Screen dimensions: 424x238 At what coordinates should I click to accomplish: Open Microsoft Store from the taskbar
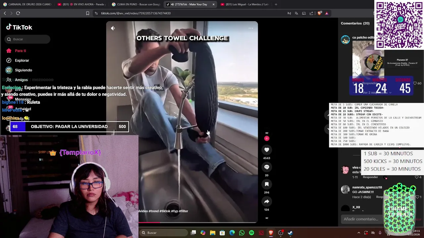point(222,233)
